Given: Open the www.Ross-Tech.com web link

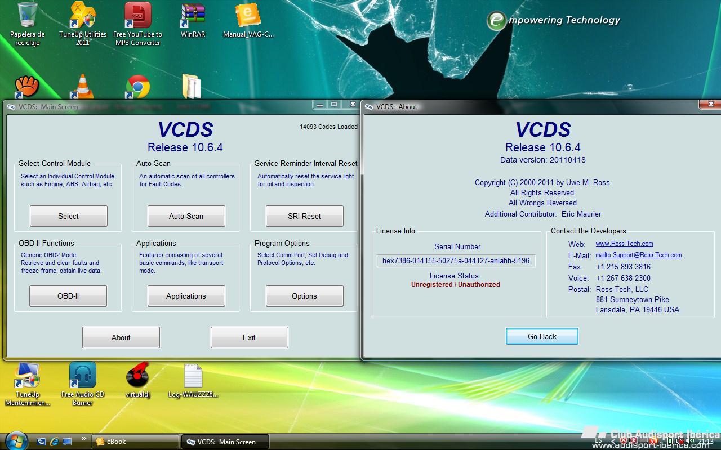Looking at the screenshot, I should (624, 244).
